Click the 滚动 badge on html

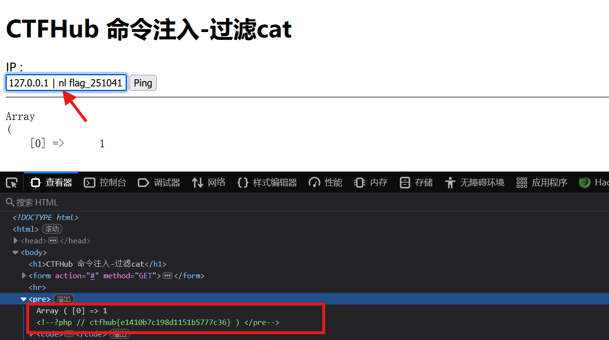(x=52, y=229)
